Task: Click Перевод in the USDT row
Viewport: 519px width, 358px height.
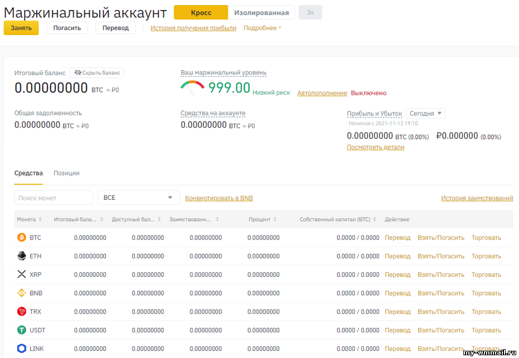Action: (x=398, y=331)
